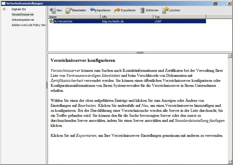Expand the Digitale IDs tree node
The width and height of the screenshot is (233, 165).
tap(4, 9)
